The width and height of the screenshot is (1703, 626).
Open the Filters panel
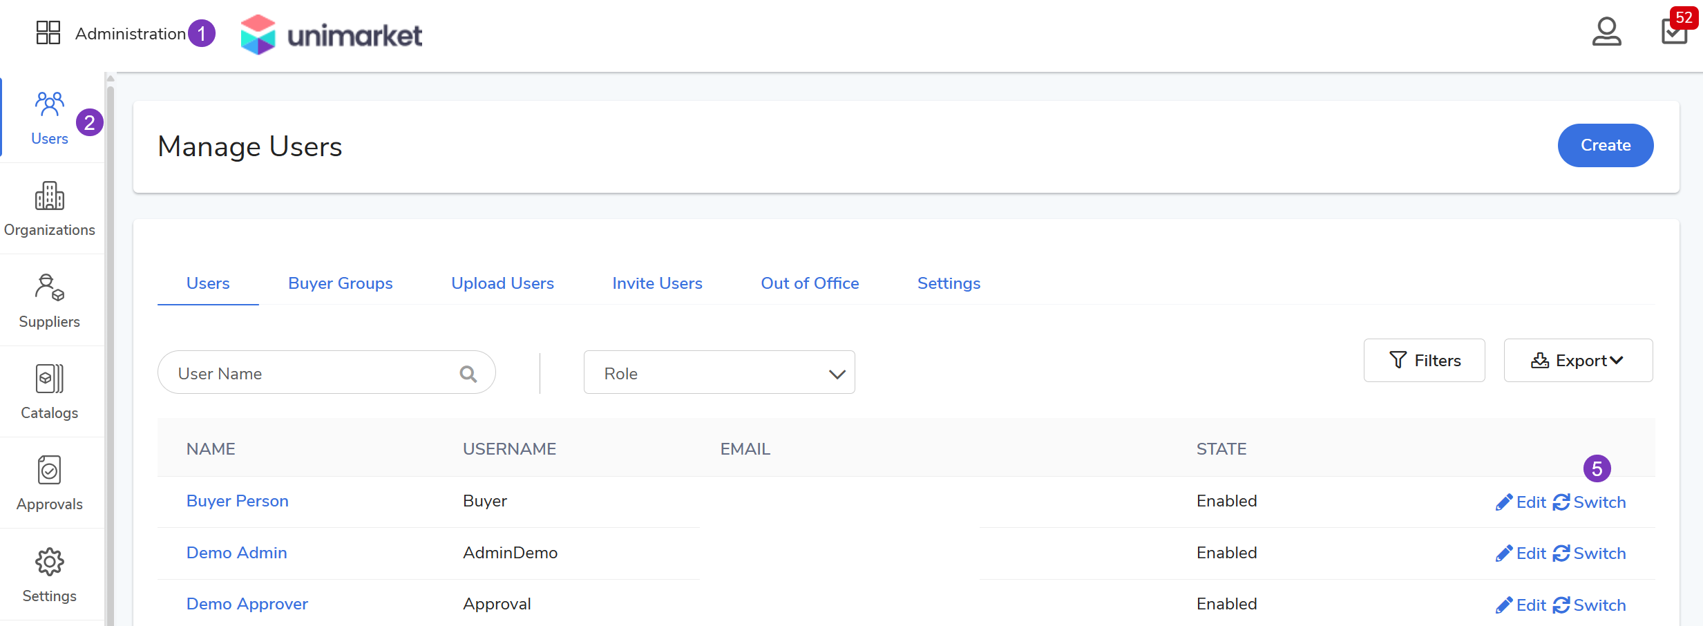(1424, 361)
